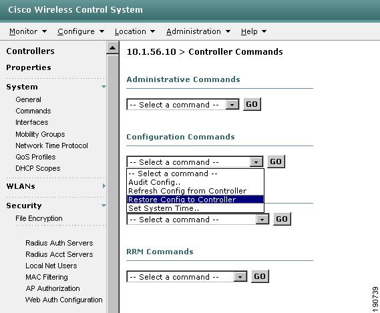Open Radius Acct Servers in sidebar
Viewport: 380px width, 313px height.
[59, 254]
